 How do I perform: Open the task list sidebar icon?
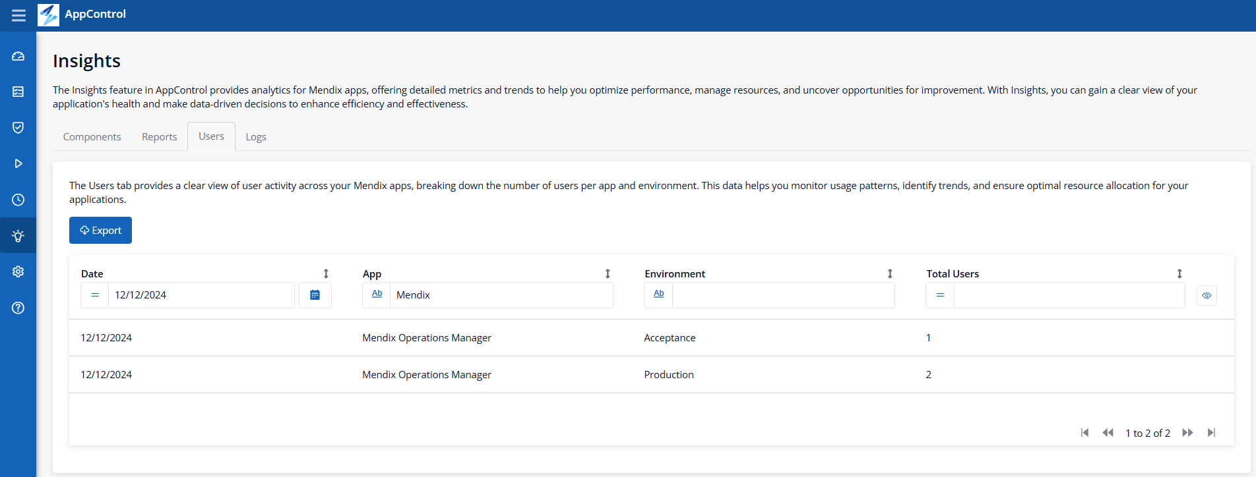(x=18, y=92)
